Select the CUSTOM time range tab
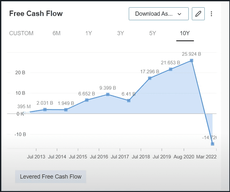 (x=21, y=33)
